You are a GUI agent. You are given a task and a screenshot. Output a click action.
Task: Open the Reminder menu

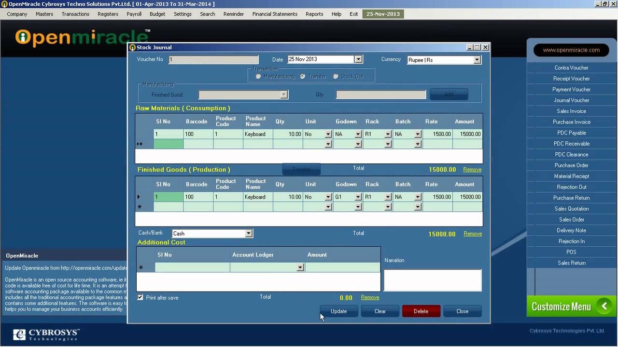click(234, 14)
